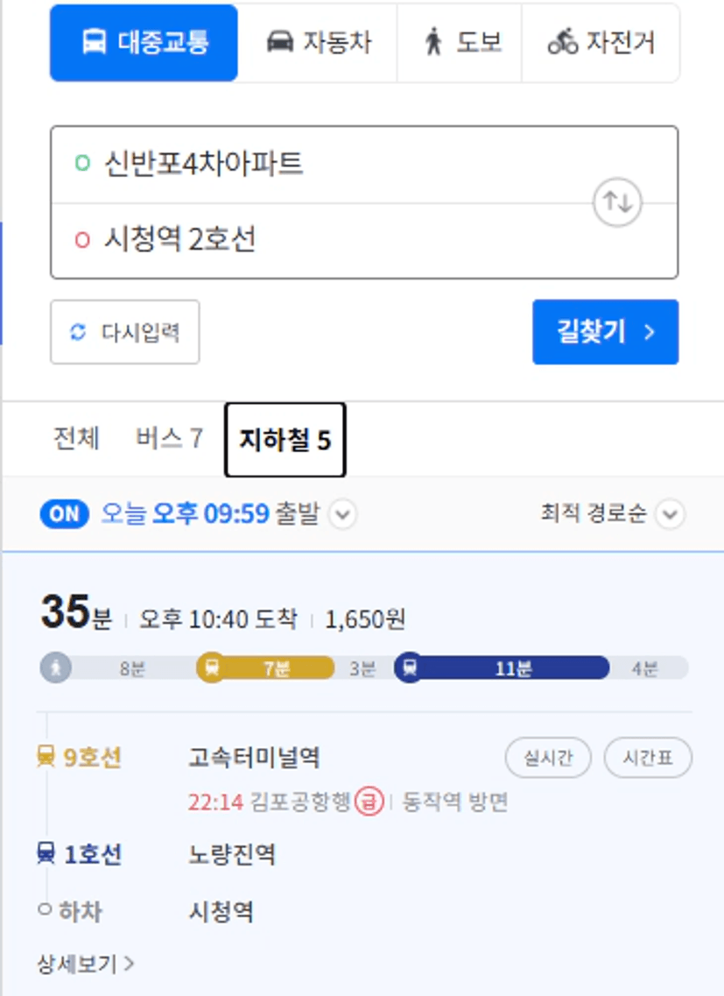Select the 지하철 5 tab
The image size is (724, 996).
(285, 440)
